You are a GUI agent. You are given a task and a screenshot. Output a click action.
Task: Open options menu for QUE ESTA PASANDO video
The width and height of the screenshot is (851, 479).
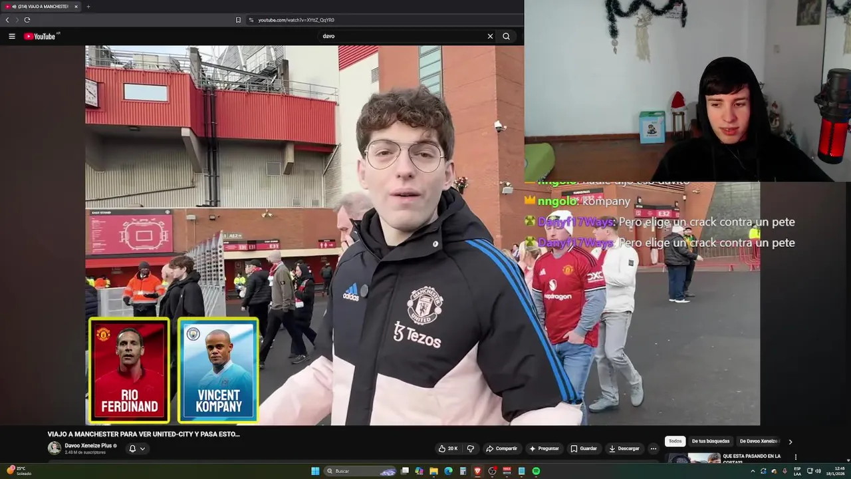tap(795, 457)
